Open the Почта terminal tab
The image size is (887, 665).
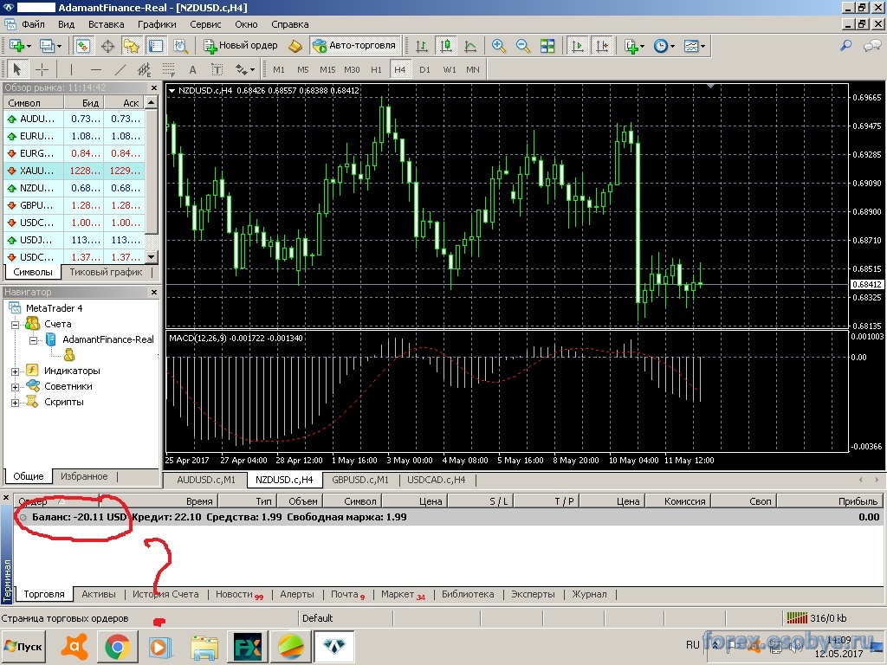(347, 594)
